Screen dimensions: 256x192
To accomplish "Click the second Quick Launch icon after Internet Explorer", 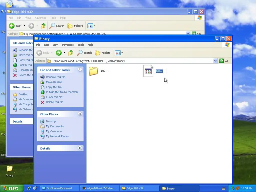I will pos(35,188).
